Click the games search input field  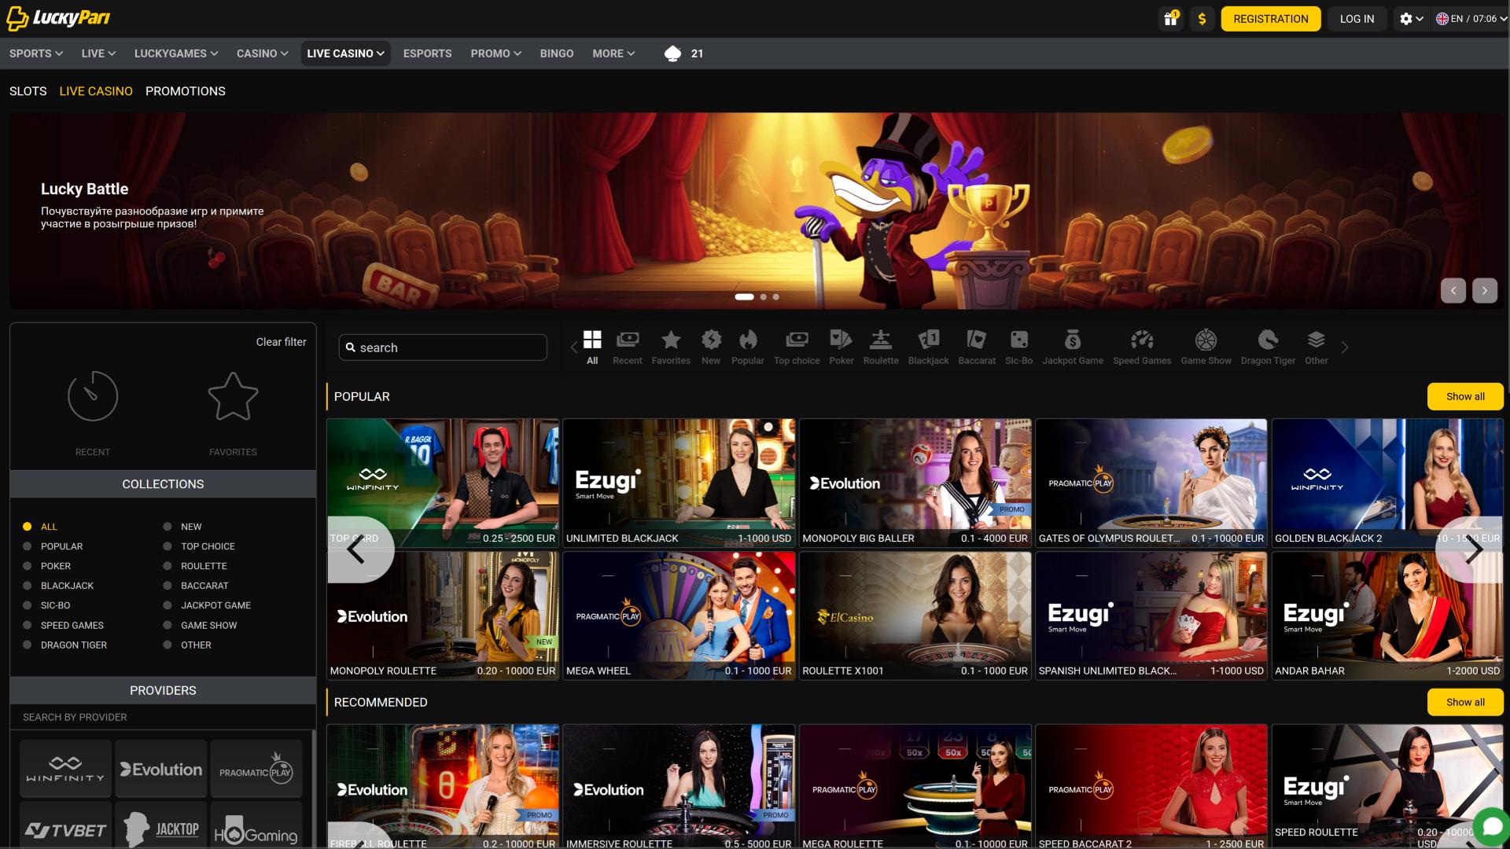click(443, 347)
